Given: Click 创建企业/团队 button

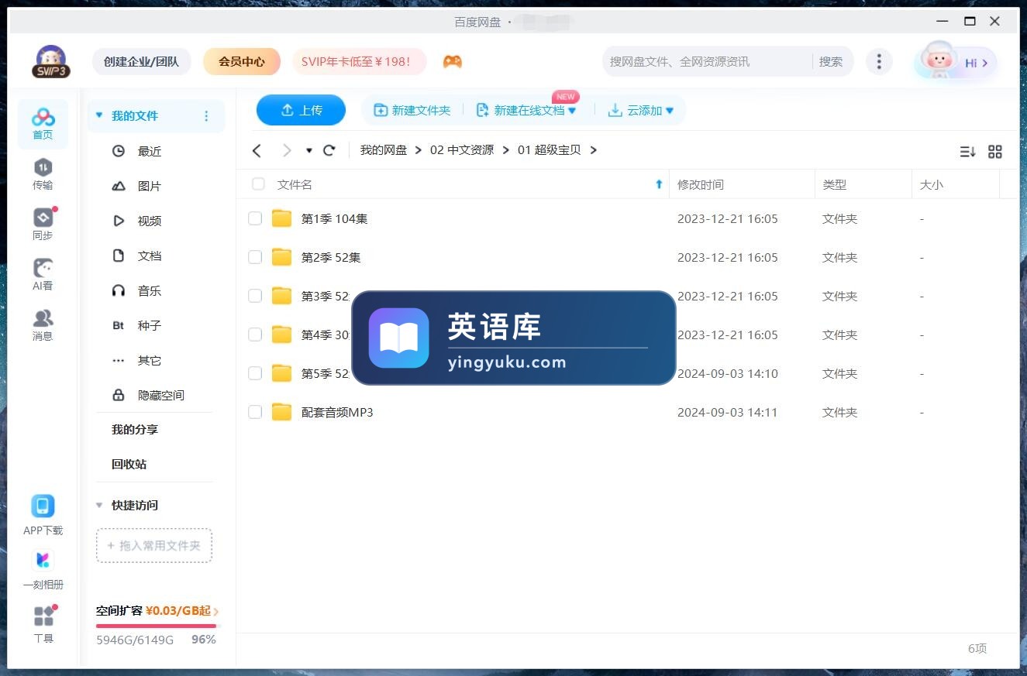Looking at the screenshot, I should pyautogui.click(x=142, y=62).
